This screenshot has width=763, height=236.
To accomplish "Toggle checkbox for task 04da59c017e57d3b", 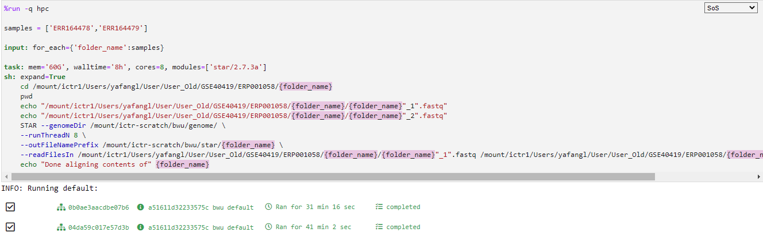I will click(10, 227).
